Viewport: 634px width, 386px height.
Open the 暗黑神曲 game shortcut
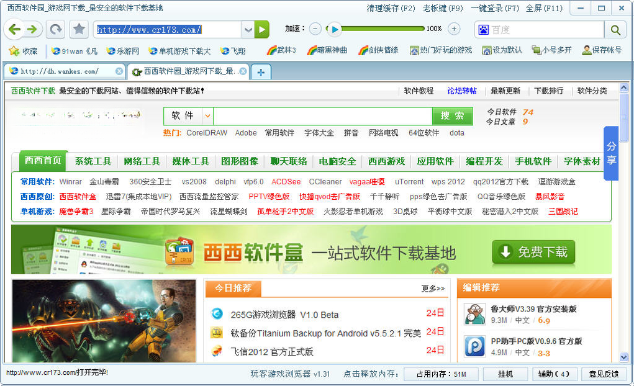coord(327,50)
